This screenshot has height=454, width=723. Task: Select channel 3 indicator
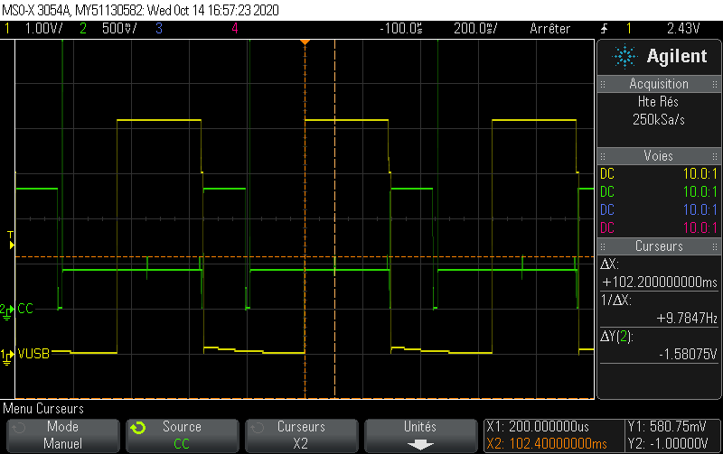(159, 29)
